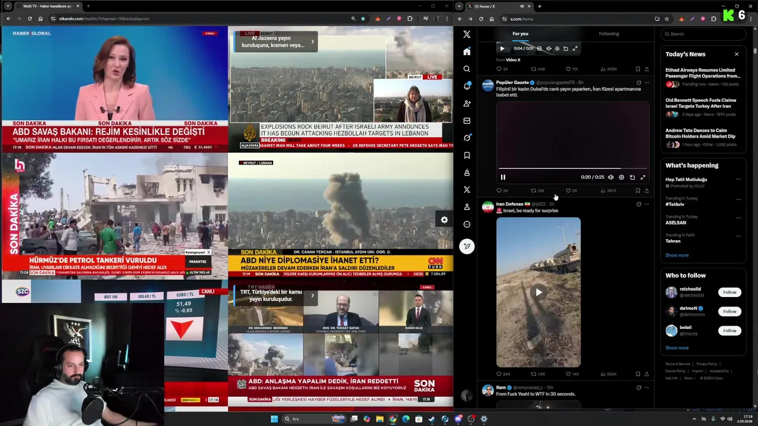
Task: Open X Explore search icon in sidebar
Action: pos(467,69)
